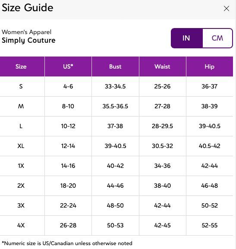Click the Size Guide title text

point(28,8)
